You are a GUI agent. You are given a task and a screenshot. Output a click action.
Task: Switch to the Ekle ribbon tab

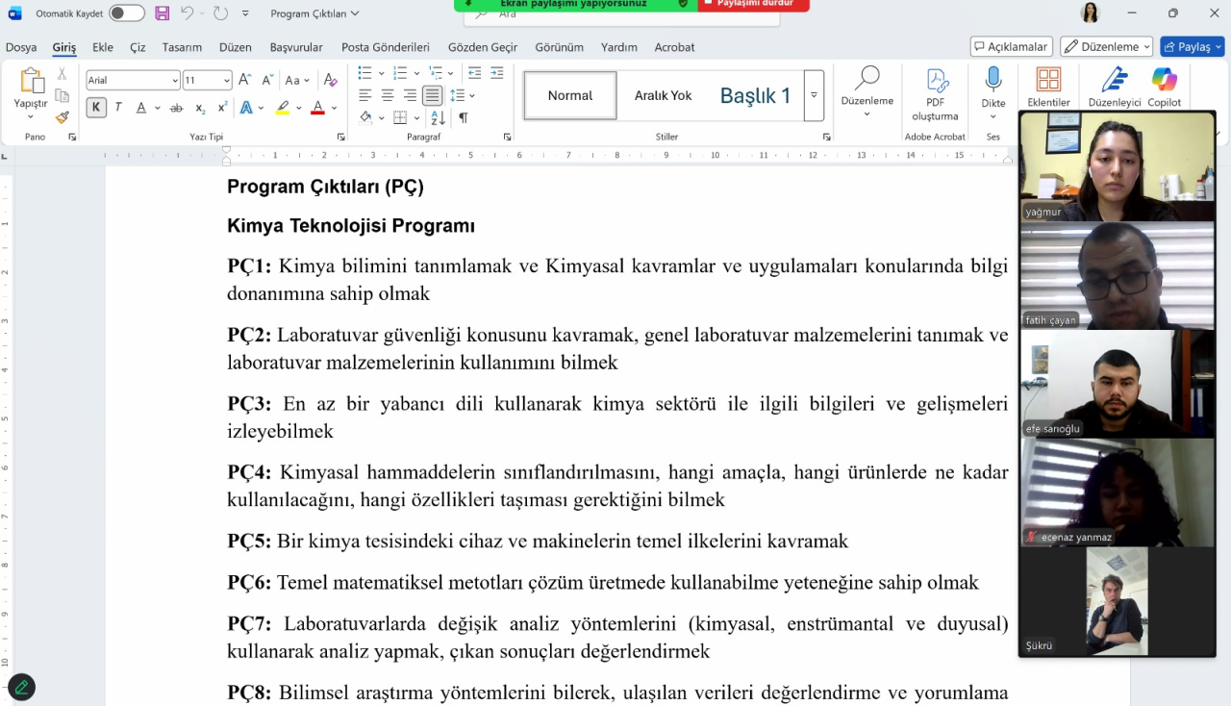[x=102, y=46]
